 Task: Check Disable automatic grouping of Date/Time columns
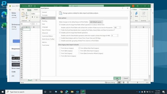pos(60,41)
